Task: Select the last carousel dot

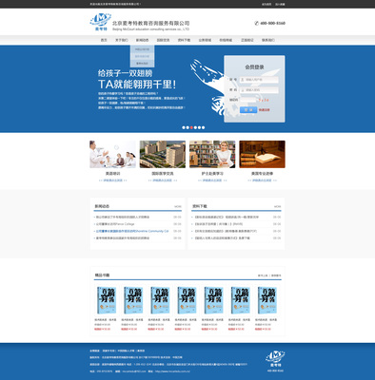Action: click(203, 127)
